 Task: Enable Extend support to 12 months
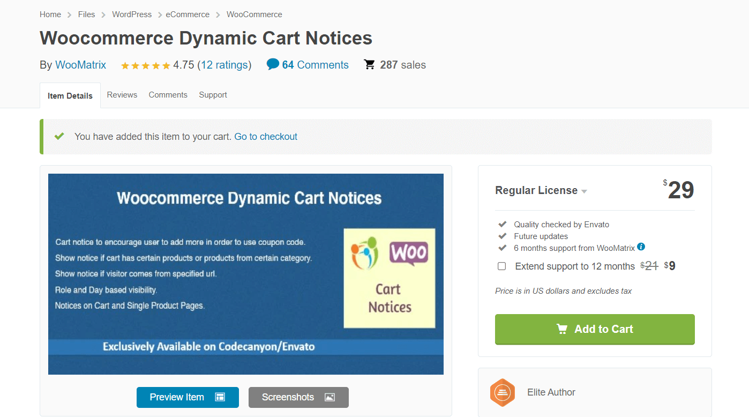tap(502, 266)
